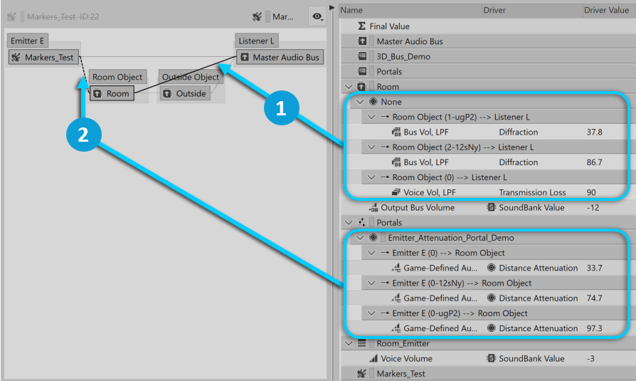Click the panel splitter arrow at top
Screen dimensions: 636x381
tap(332, 7)
